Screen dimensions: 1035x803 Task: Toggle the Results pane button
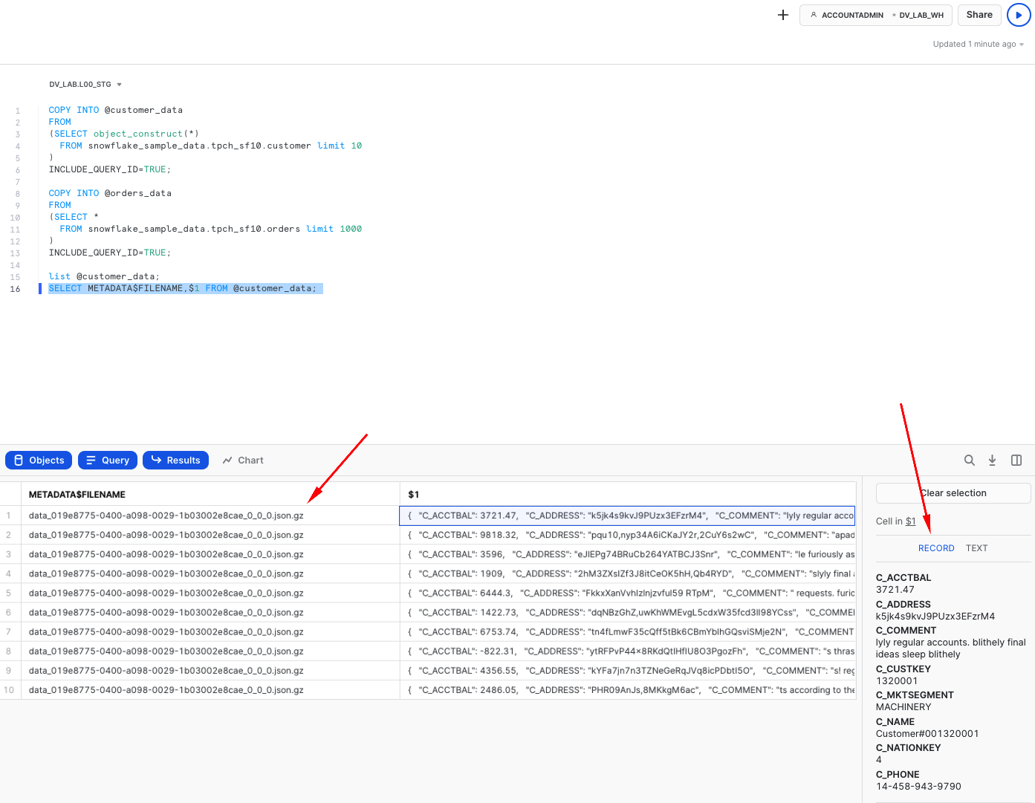[175, 461]
